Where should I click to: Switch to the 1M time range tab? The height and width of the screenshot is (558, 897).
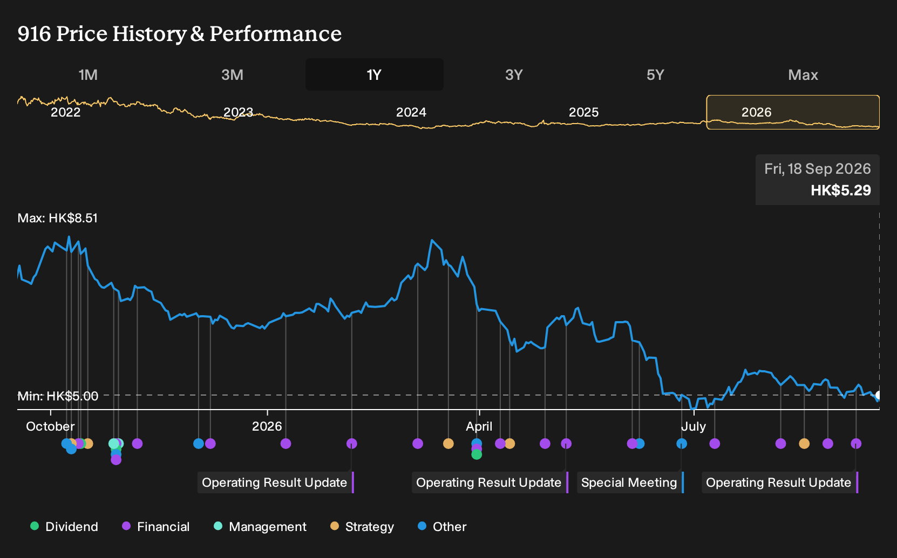88,74
